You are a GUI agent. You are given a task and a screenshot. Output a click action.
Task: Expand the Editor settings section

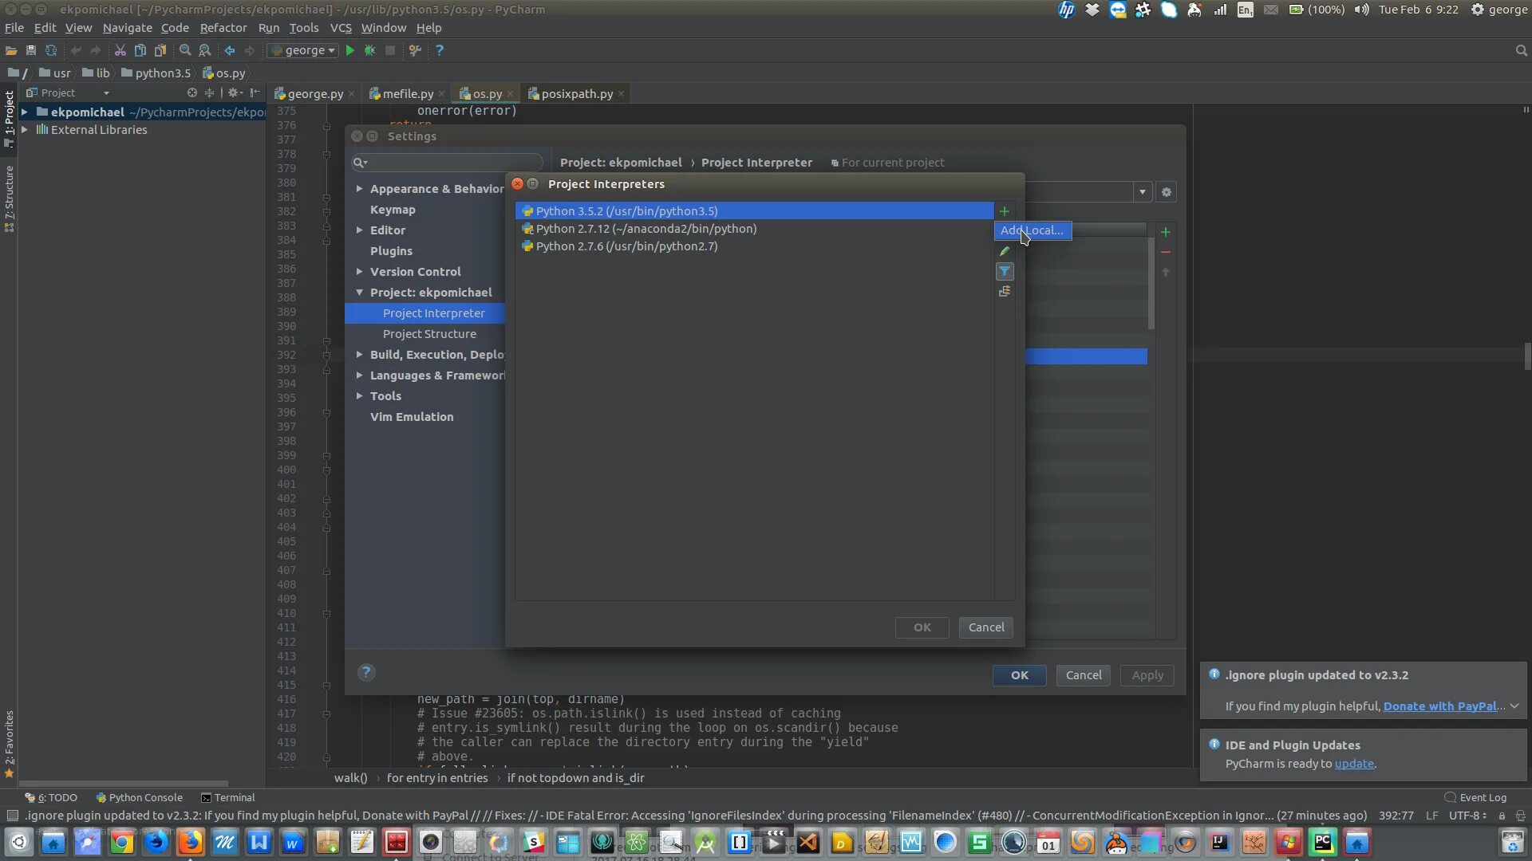(360, 230)
